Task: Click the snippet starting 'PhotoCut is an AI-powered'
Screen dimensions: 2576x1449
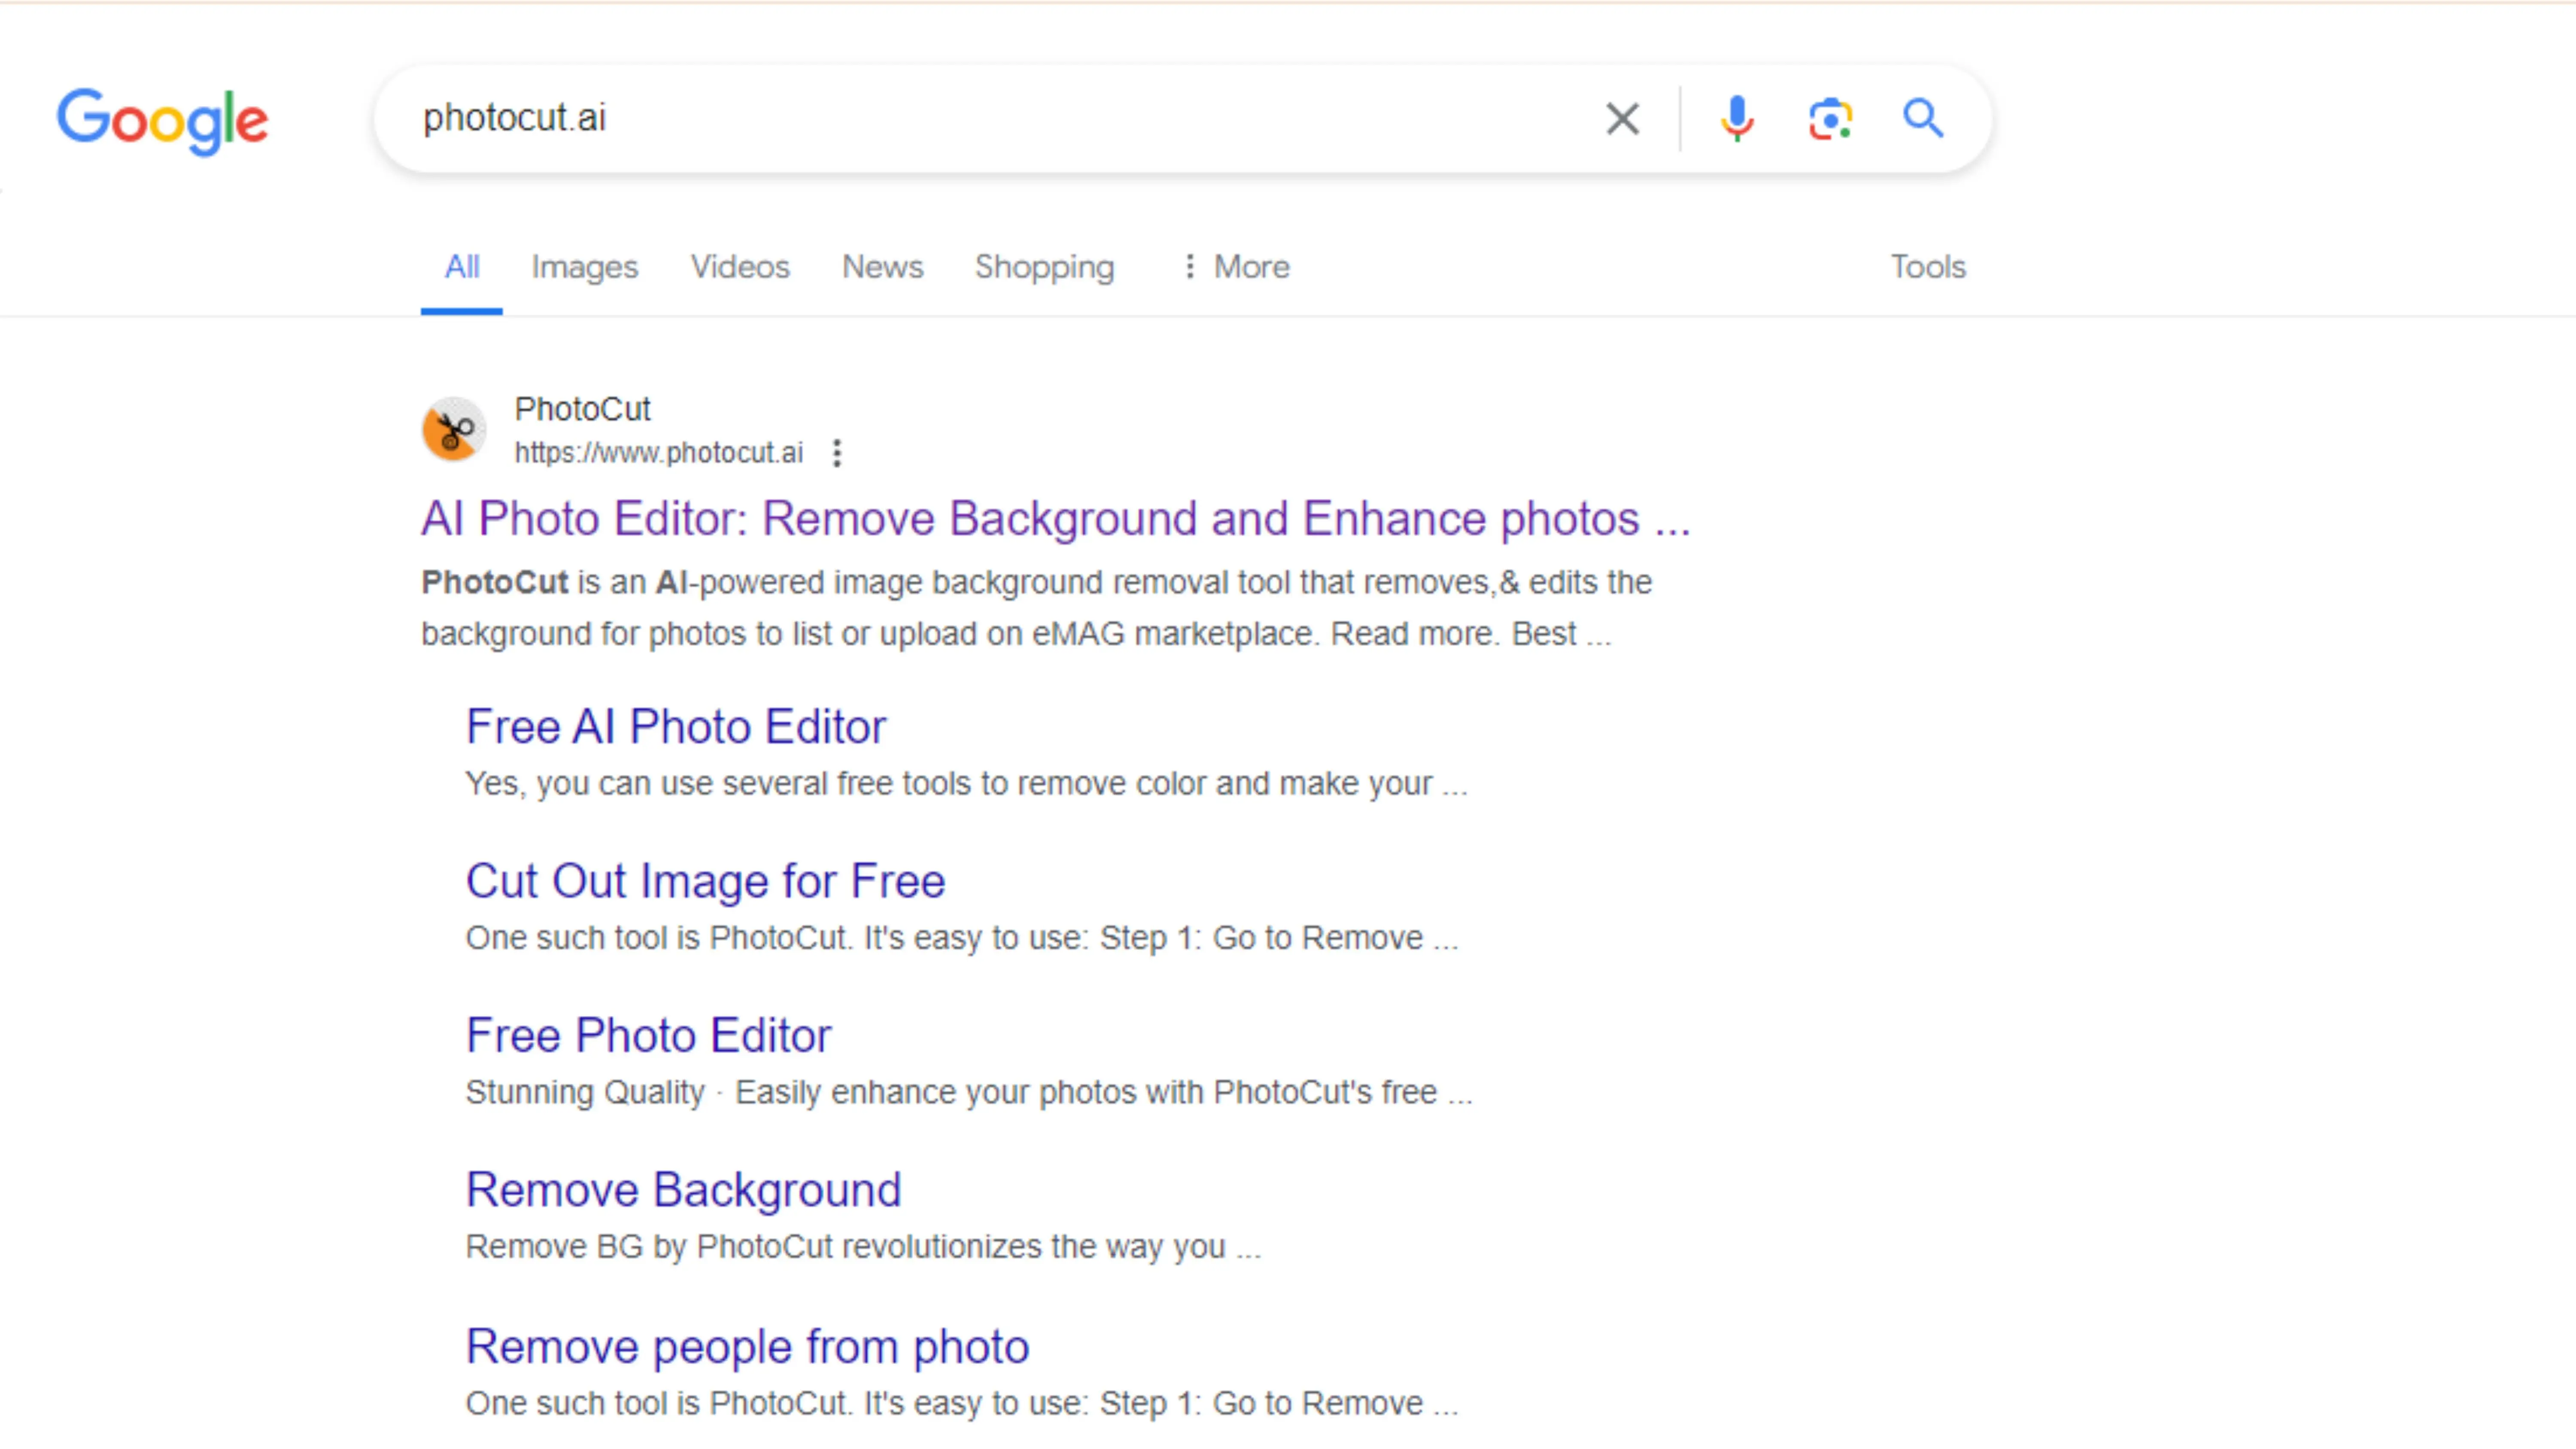Action: (1036, 608)
